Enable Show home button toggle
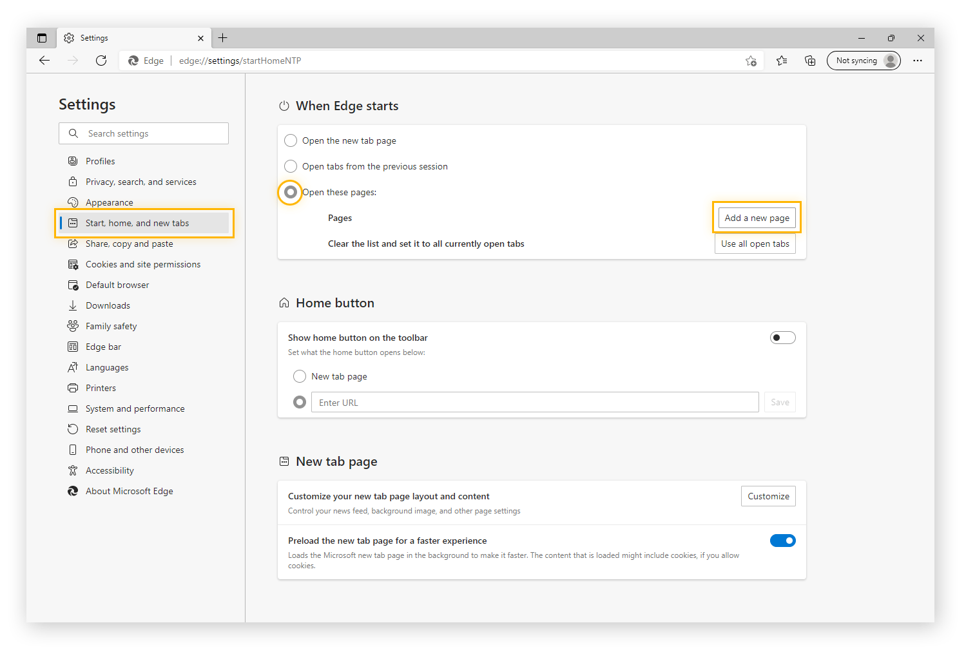The width and height of the screenshot is (966, 652). pyautogui.click(x=782, y=338)
